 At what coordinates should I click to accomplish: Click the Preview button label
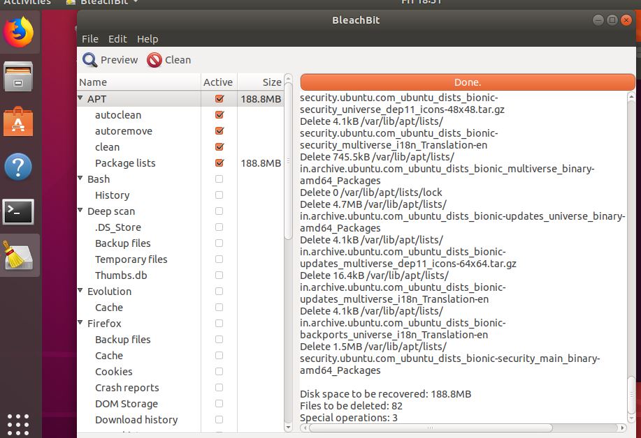pyautogui.click(x=119, y=60)
